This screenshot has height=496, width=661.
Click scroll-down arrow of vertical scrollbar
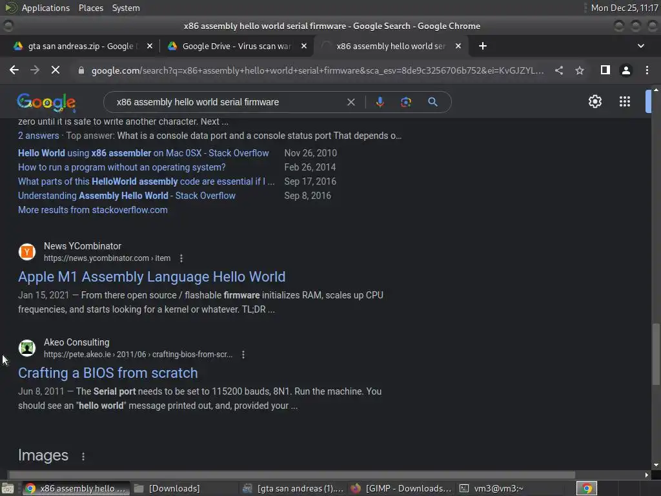[656, 465]
